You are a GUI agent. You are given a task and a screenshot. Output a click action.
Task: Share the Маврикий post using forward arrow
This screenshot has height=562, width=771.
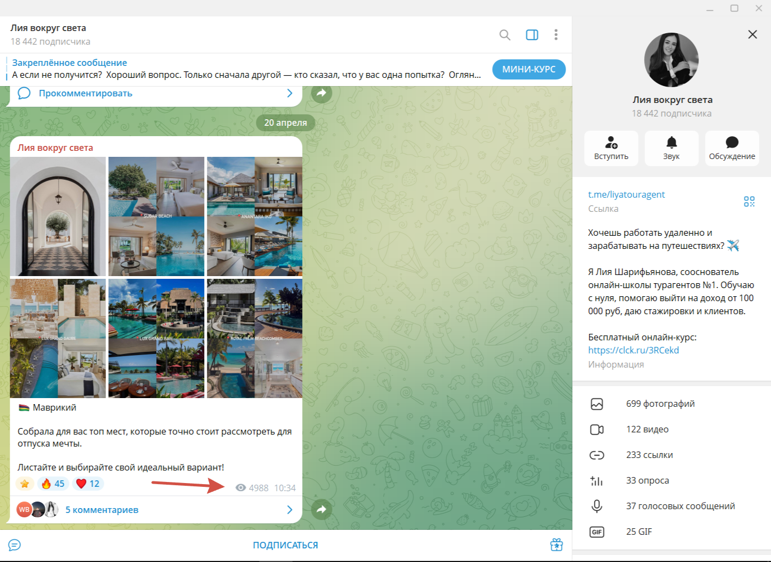point(321,509)
